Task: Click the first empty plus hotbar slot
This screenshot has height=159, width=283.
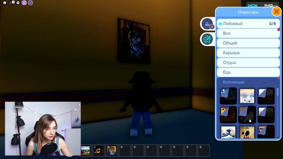Action: pos(125,151)
